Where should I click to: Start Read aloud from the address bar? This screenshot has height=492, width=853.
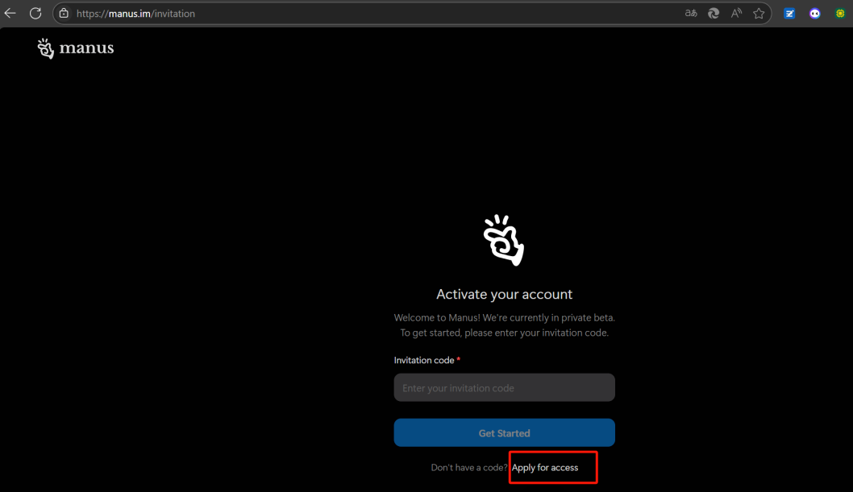(736, 14)
